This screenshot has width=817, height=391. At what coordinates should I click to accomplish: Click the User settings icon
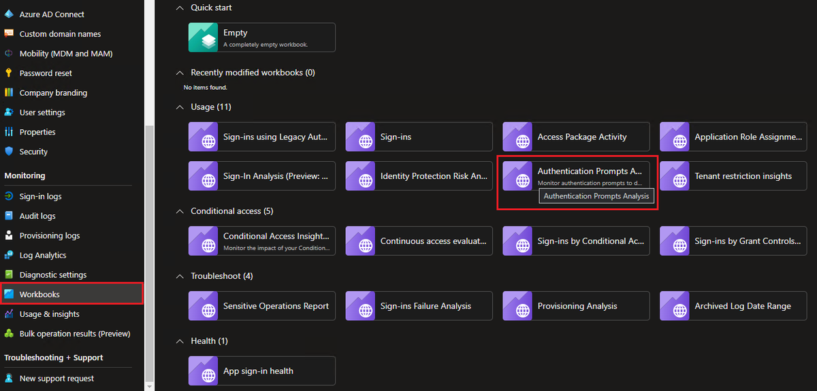pyautogui.click(x=9, y=112)
